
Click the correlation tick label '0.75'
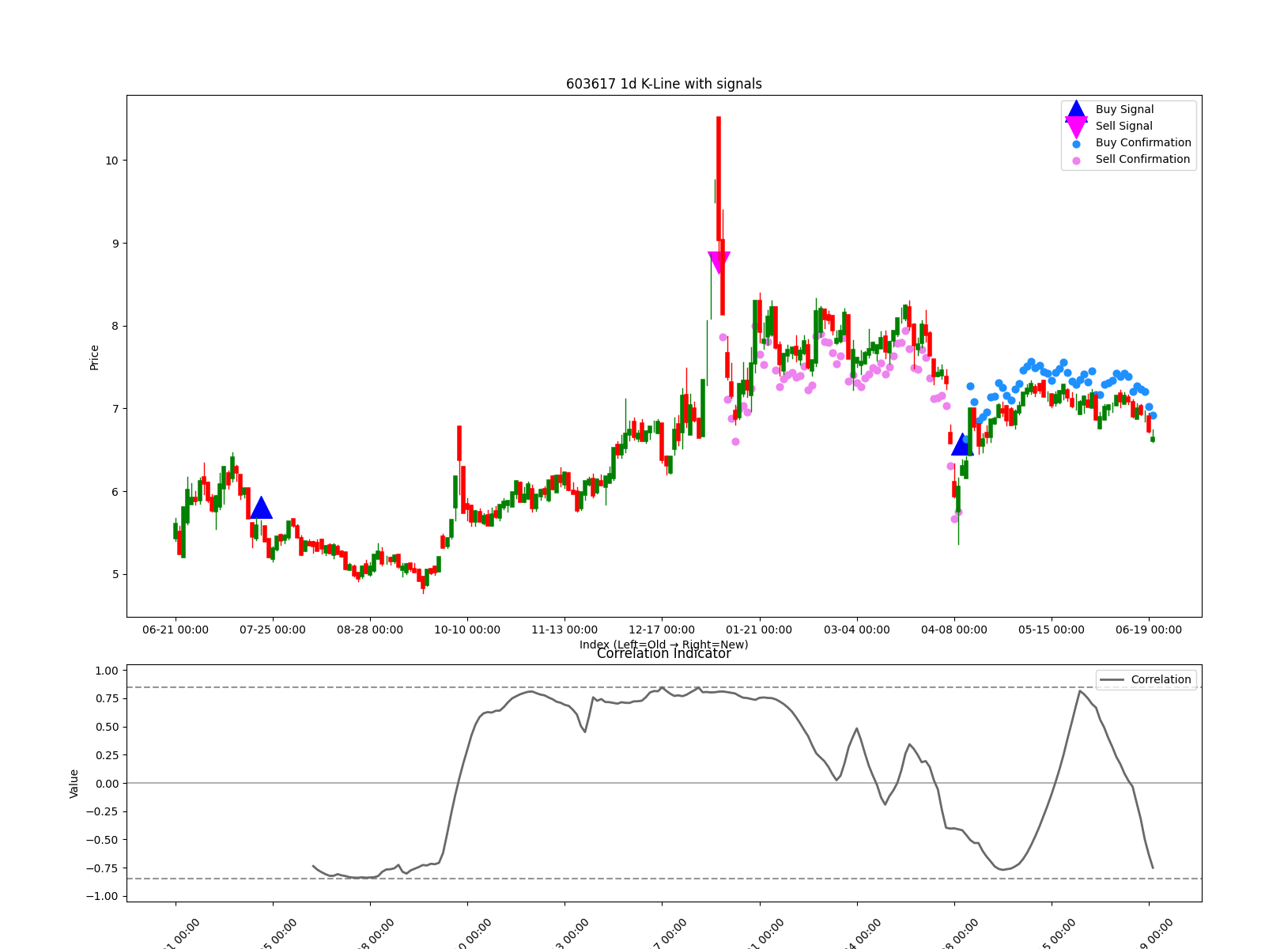coord(106,699)
